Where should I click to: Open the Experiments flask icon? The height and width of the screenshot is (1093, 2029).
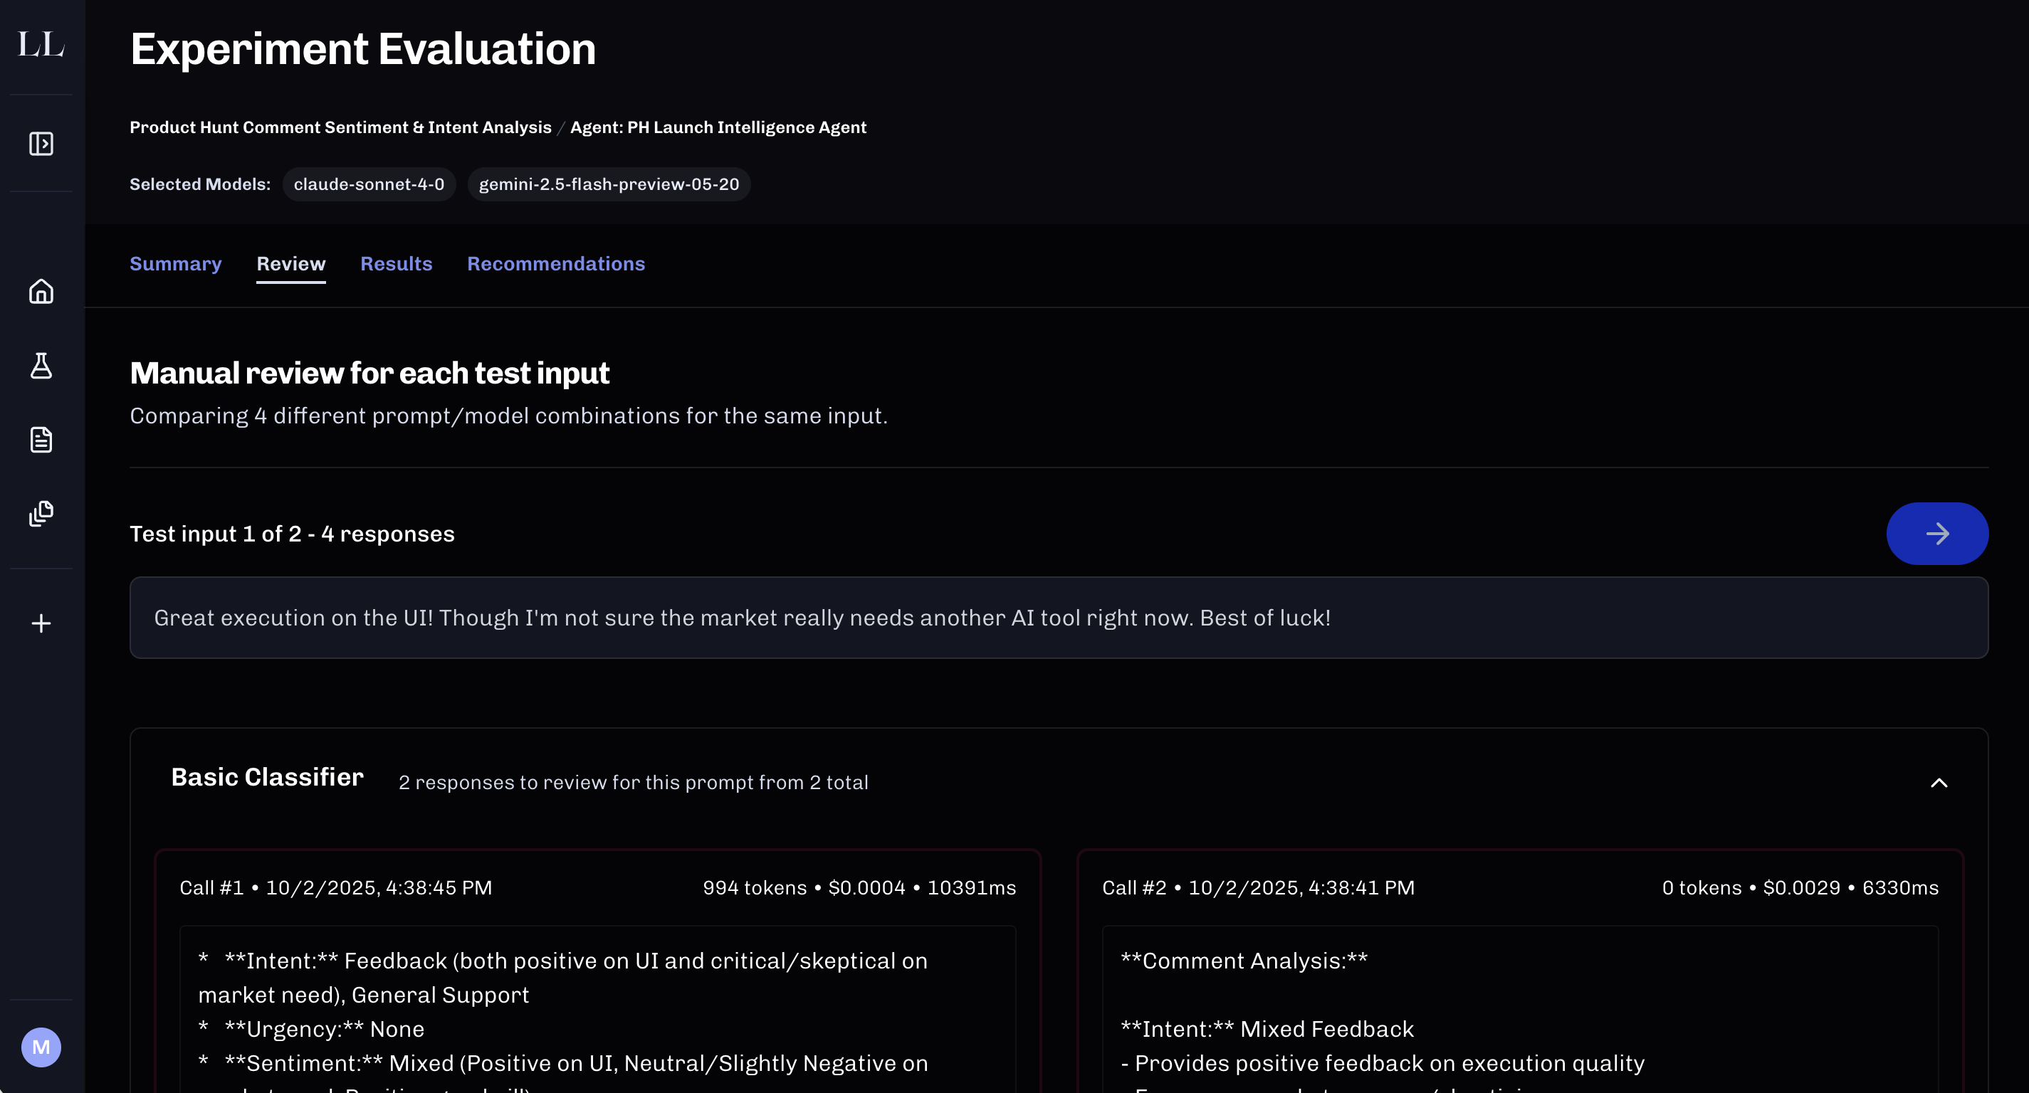pos(41,366)
